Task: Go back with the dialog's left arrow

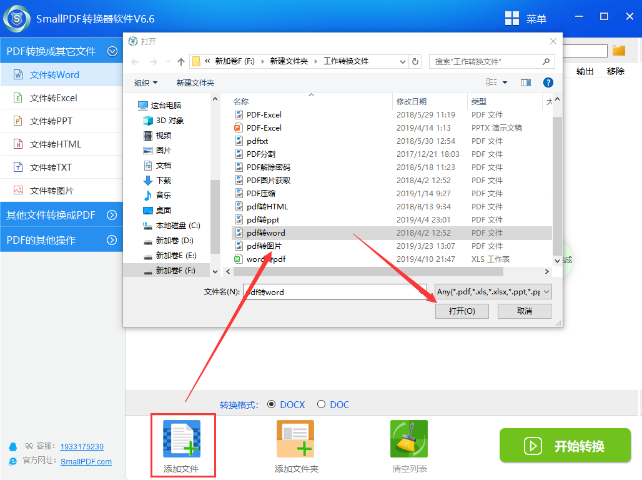Action: (135, 61)
